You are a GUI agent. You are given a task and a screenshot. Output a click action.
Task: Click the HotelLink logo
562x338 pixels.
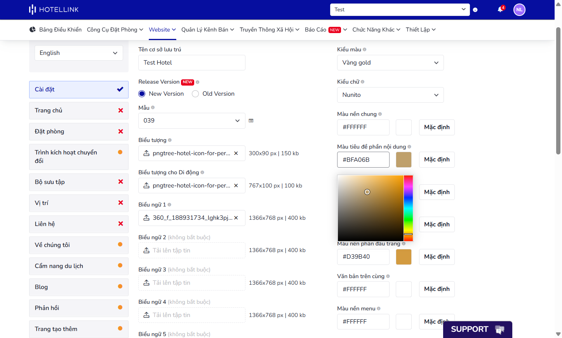pos(54,9)
